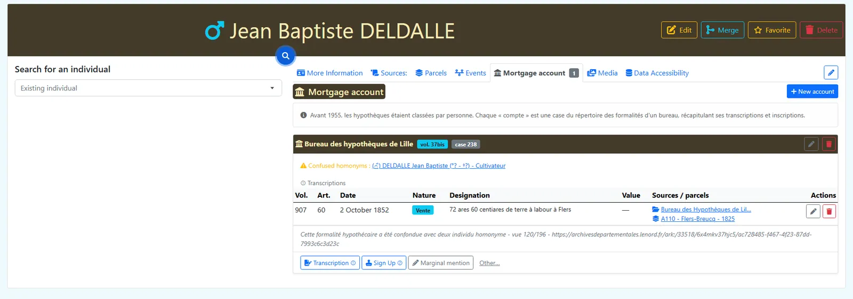Image resolution: width=853 pixels, height=299 pixels.
Task: Edit the Bureau des hypothèques de Lille account
Action: tap(811, 144)
